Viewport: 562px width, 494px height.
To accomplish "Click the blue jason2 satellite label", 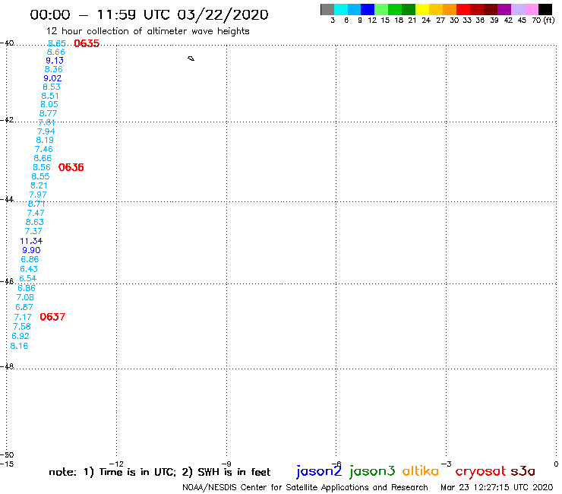I will point(319,471).
